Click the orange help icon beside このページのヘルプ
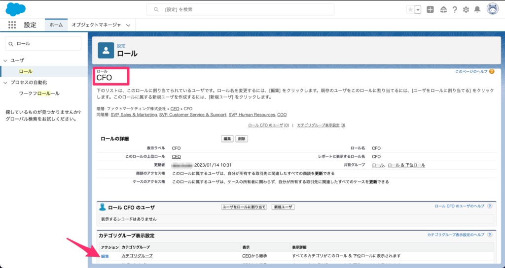Viewport: 505px width, 268px height. 492,72
